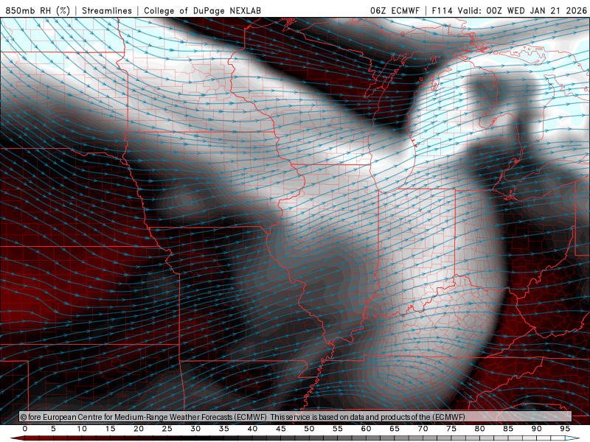Image resolution: width=590 pixels, height=442 pixels.
Task: Click the "45" legend number
Action: click(x=281, y=429)
